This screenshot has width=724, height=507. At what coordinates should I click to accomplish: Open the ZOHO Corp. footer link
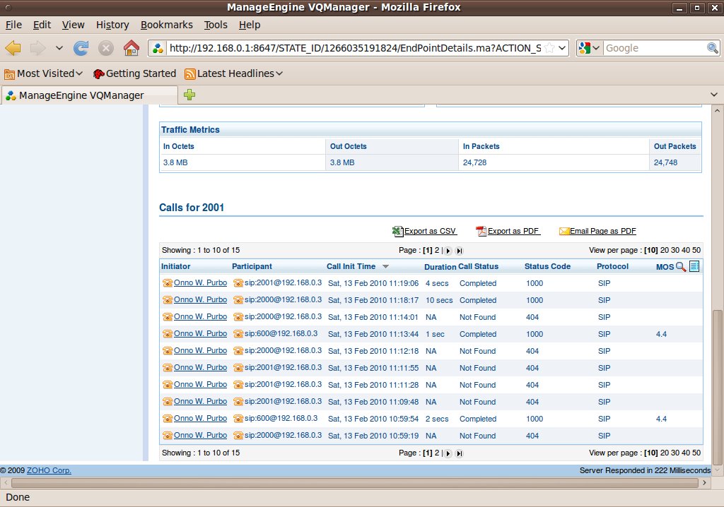click(x=49, y=470)
